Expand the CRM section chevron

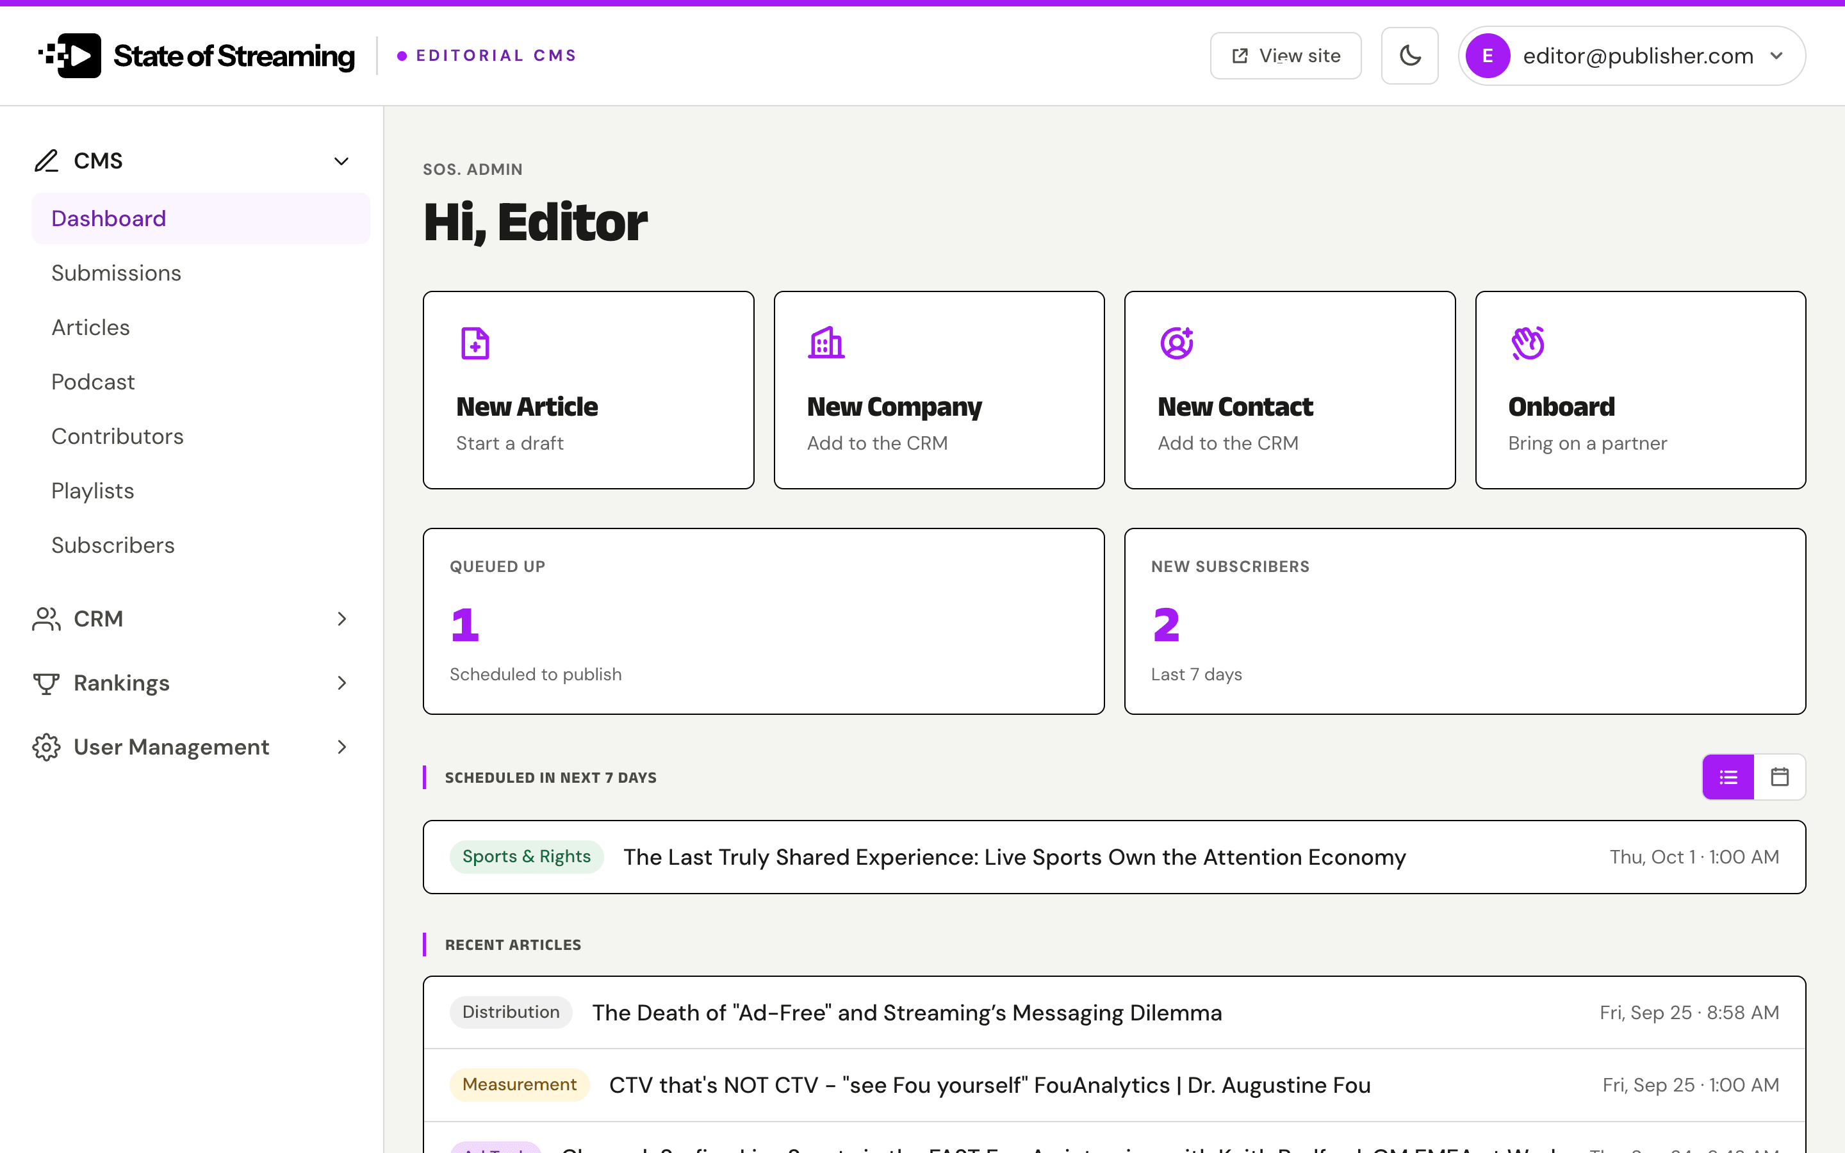(341, 618)
